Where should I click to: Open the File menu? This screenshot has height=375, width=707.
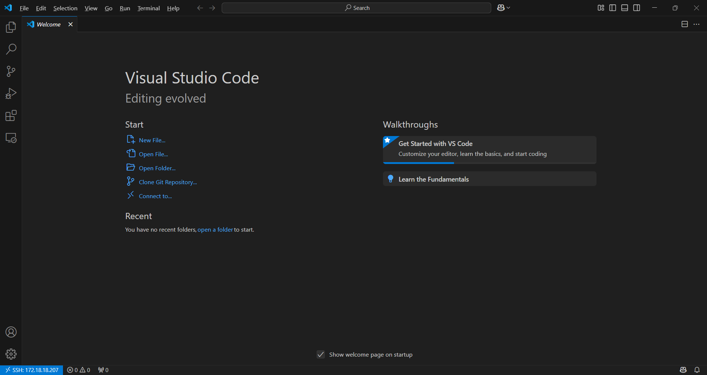click(x=24, y=8)
